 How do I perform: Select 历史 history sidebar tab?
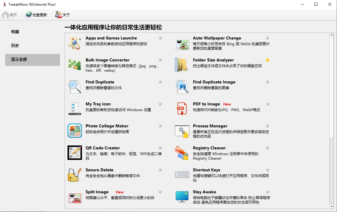coord(33,45)
